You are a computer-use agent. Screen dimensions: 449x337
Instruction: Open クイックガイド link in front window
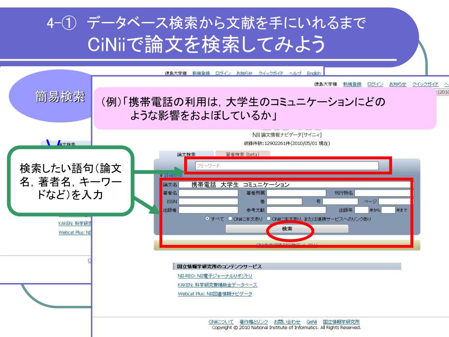[x=425, y=84]
